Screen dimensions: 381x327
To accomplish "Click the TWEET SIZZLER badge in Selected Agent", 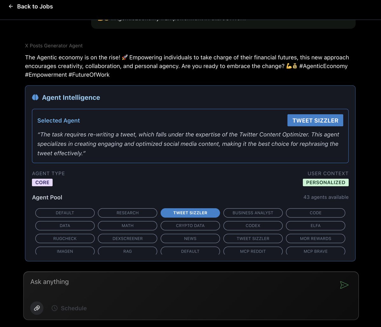I will tap(315, 120).
